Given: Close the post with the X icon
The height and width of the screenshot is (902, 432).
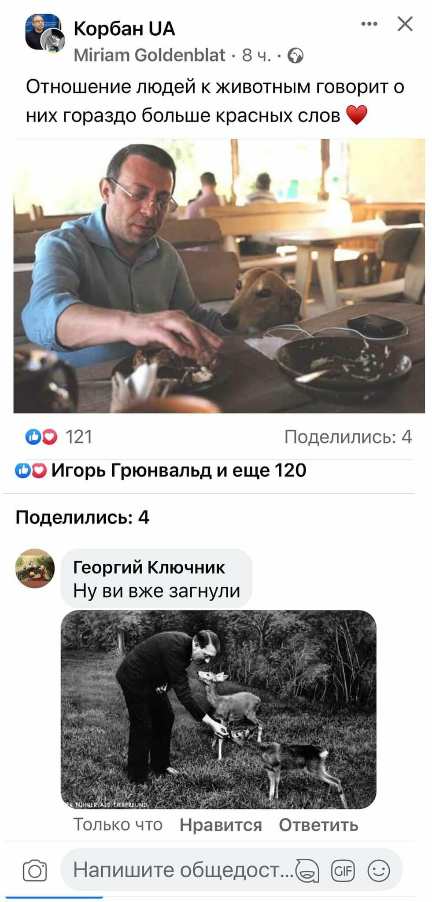Looking at the screenshot, I should (x=405, y=24).
